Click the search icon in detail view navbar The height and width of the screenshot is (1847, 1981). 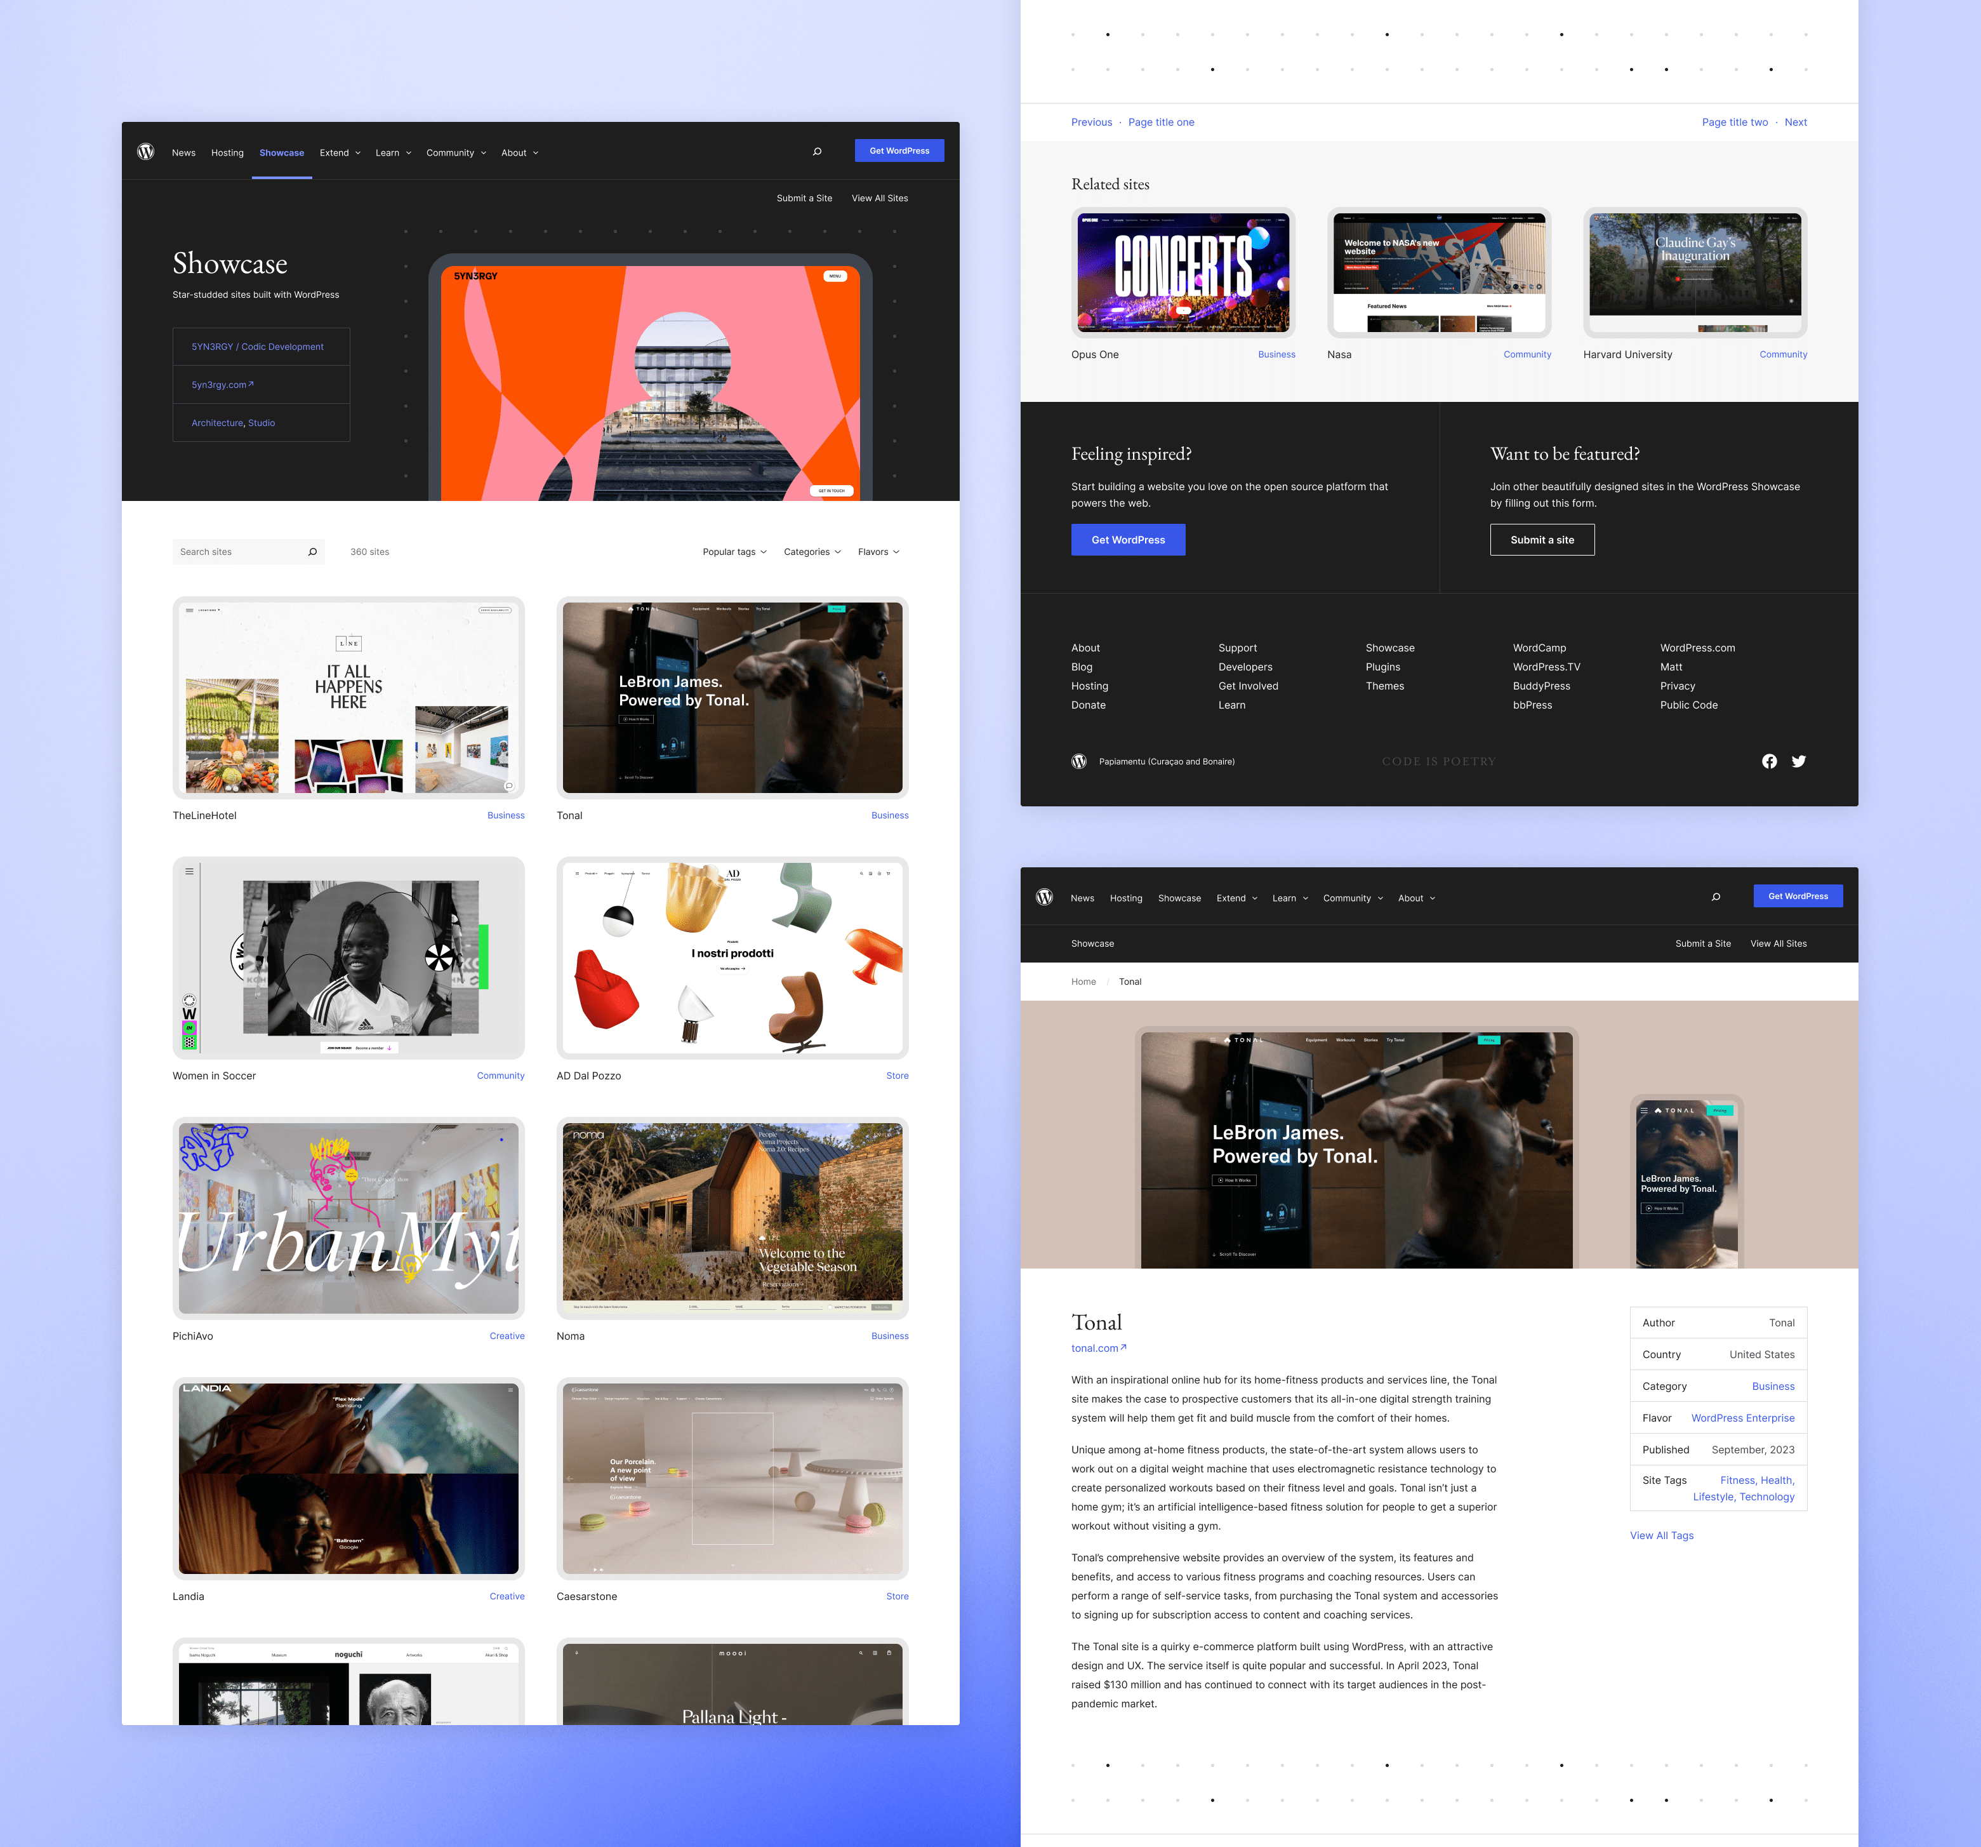pos(1719,897)
